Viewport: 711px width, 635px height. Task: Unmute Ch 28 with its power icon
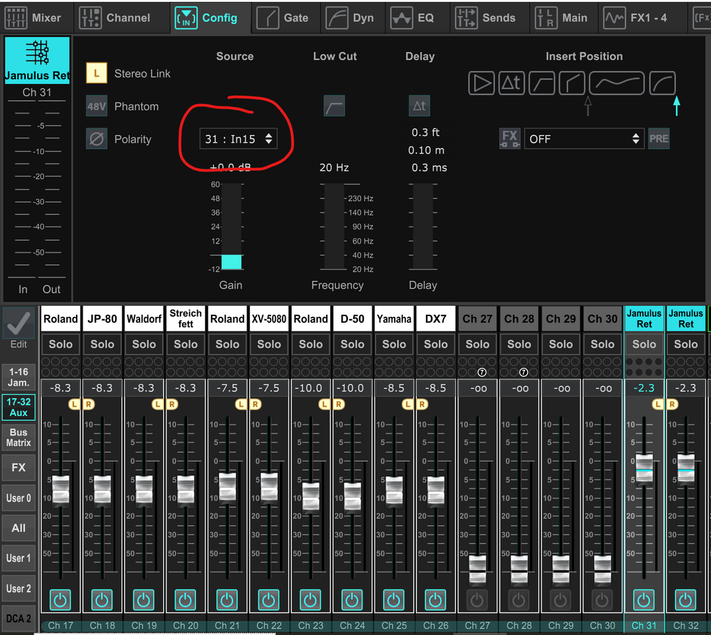(x=519, y=600)
